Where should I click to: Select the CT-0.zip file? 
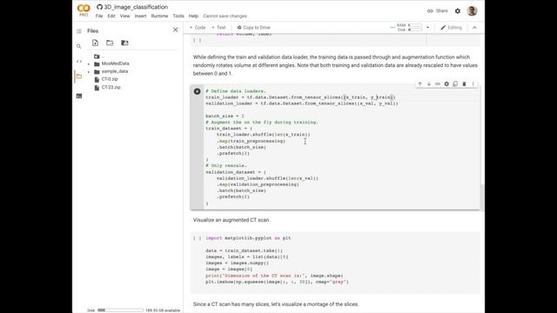(110, 79)
